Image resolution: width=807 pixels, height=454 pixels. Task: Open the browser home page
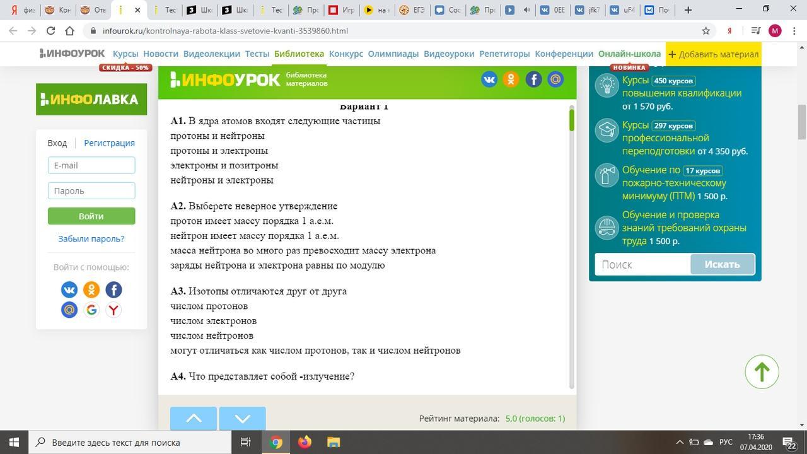tap(70, 31)
